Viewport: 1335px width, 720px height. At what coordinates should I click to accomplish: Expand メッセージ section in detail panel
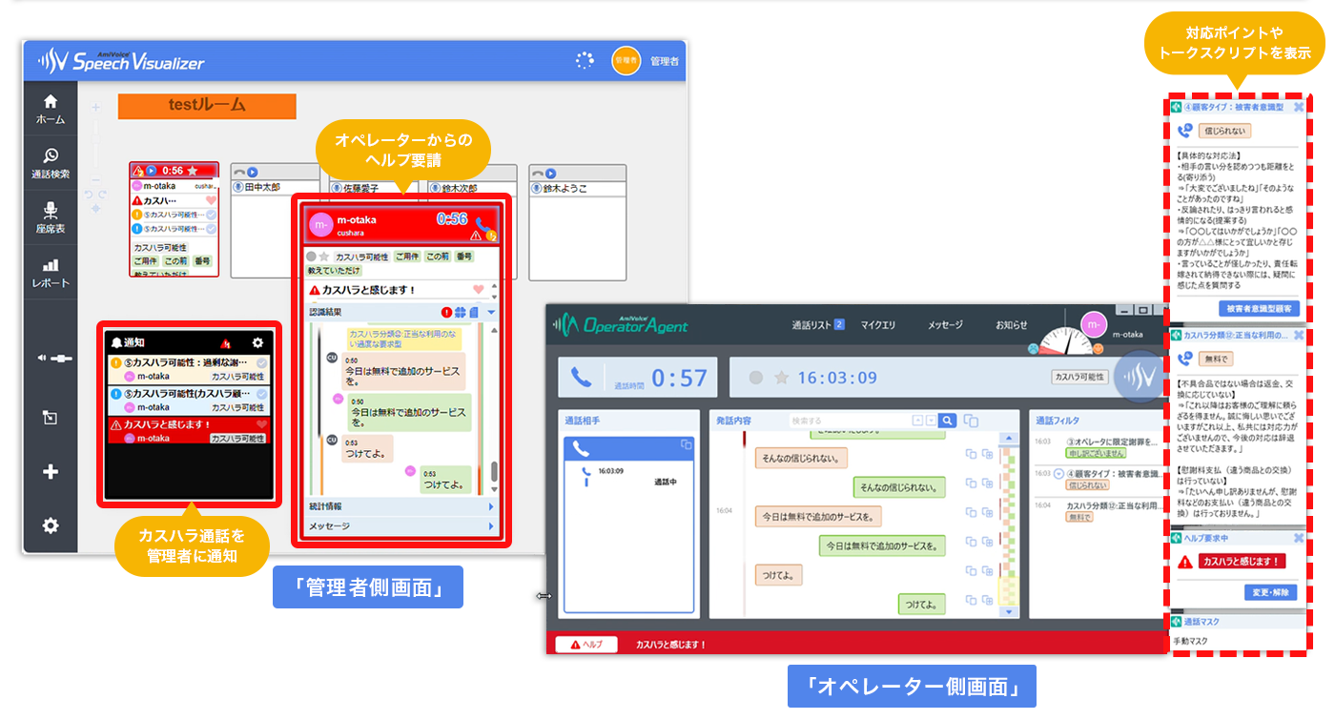tap(401, 525)
